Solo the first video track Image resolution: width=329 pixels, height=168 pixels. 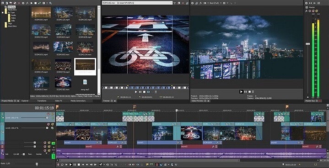coord(52,114)
